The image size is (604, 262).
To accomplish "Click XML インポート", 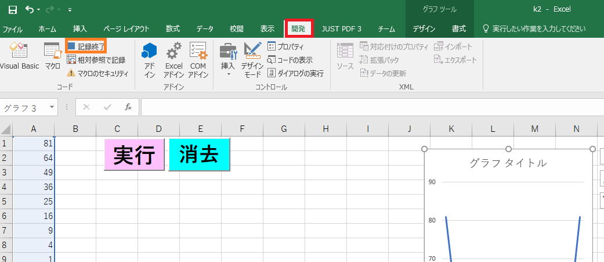I will point(453,46).
